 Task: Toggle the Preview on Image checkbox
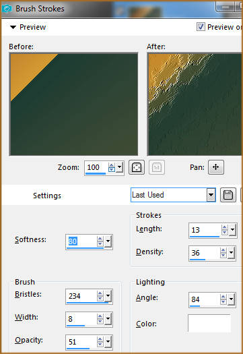pos(201,27)
